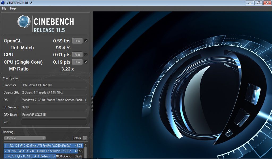Open the Help menu
The height and width of the screenshot is (159, 272).
[x=13, y=8]
